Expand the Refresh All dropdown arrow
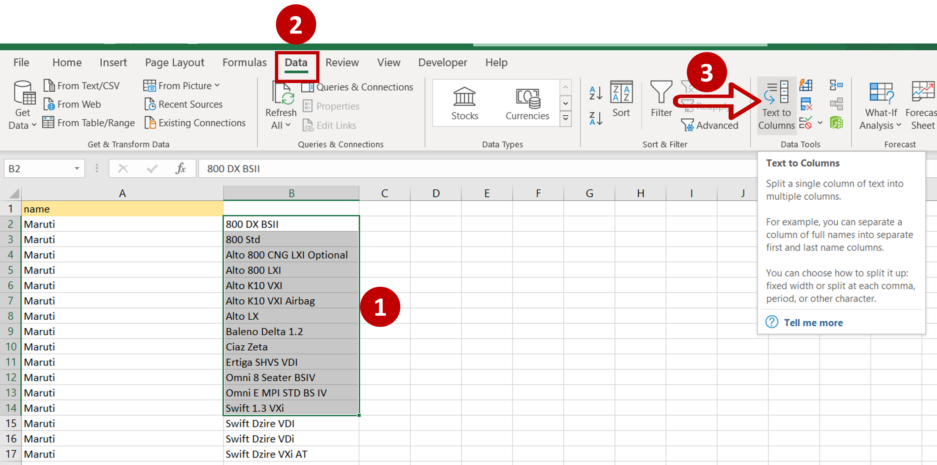This screenshot has height=465, width=937. tap(288, 125)
